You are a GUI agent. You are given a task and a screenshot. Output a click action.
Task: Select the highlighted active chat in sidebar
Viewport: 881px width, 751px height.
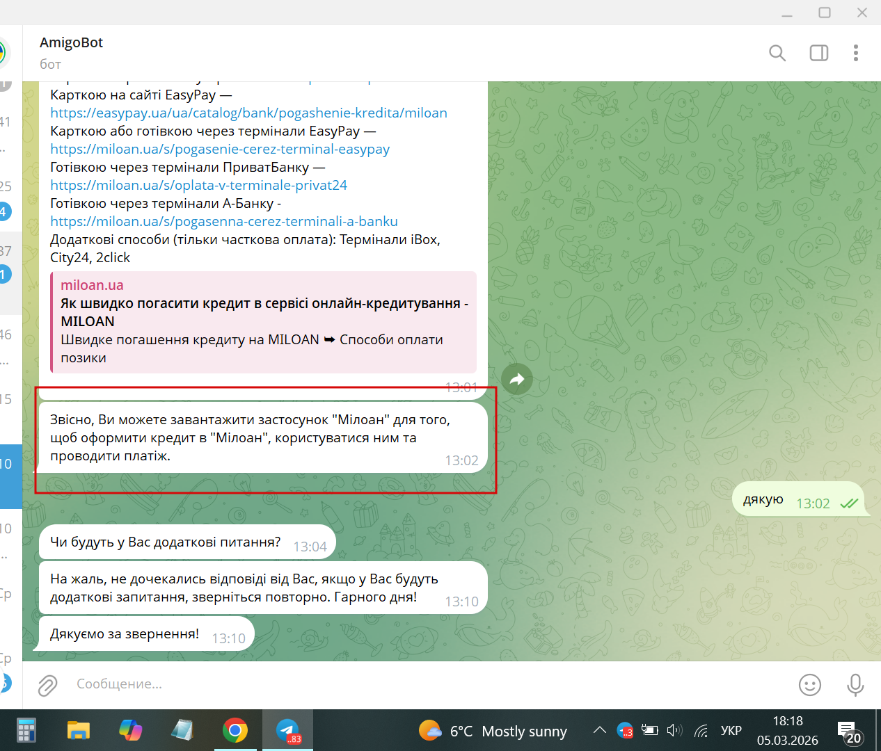pyautogui.click(x=11, y=476)
